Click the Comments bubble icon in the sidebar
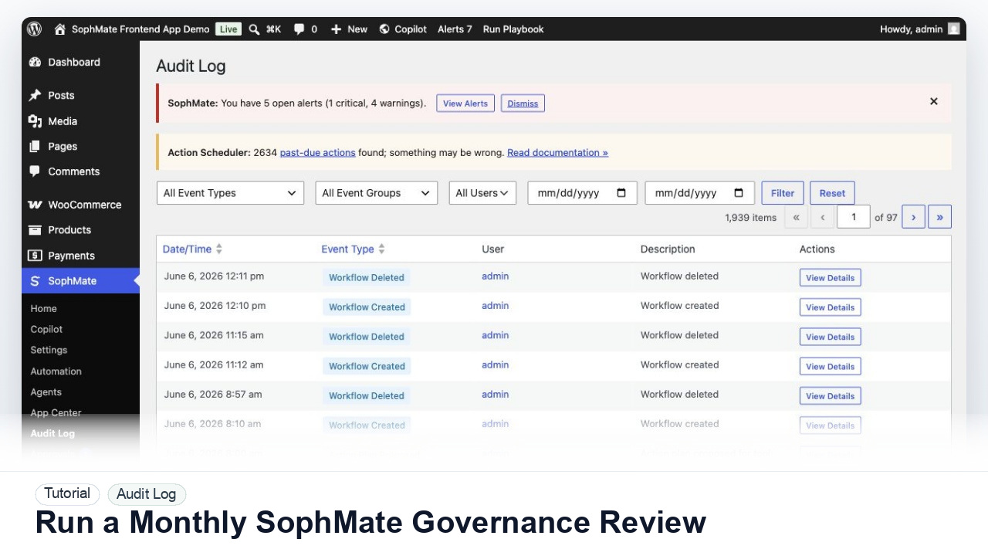This screenshot has height=556, width=988. click(x=35, y=171)
